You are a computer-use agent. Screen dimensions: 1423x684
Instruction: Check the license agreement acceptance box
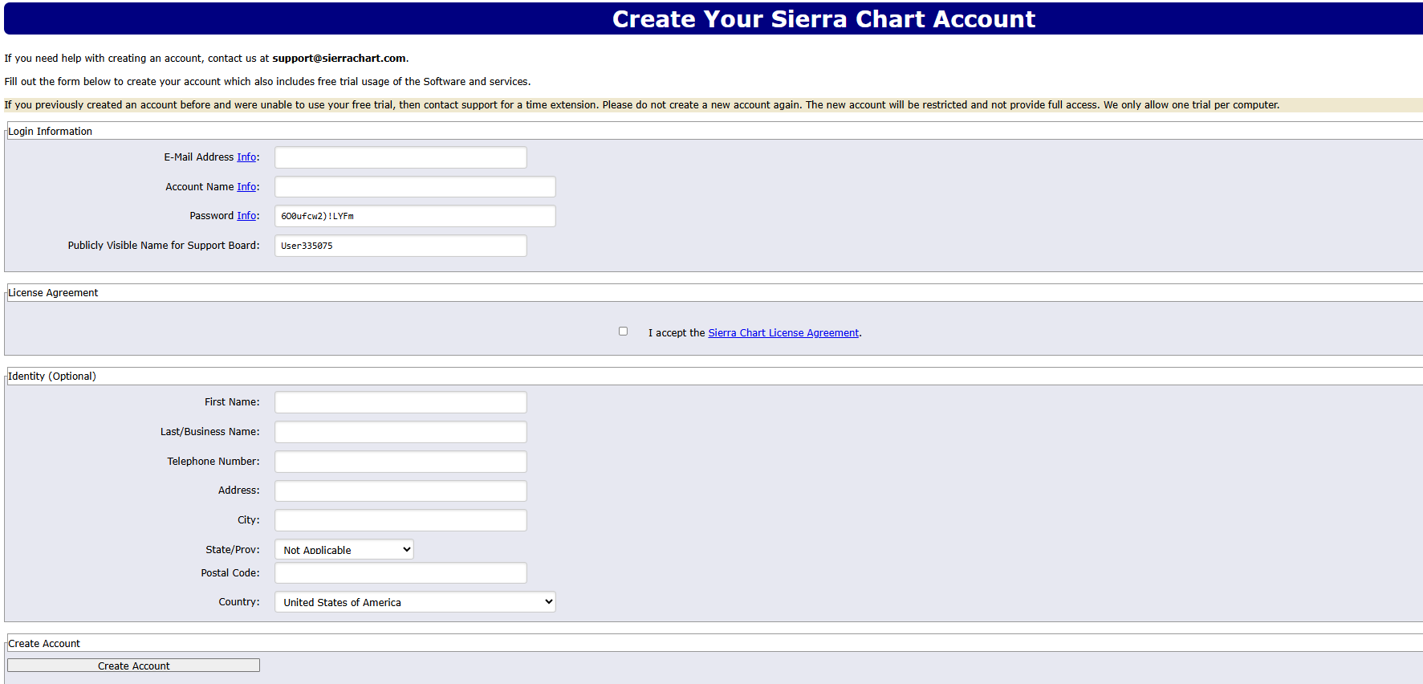point(623,331)
